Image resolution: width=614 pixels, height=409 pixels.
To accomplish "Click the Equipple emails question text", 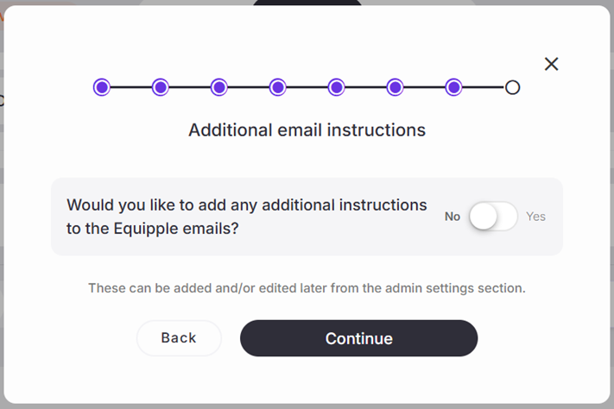I will [x=246, y=217].
